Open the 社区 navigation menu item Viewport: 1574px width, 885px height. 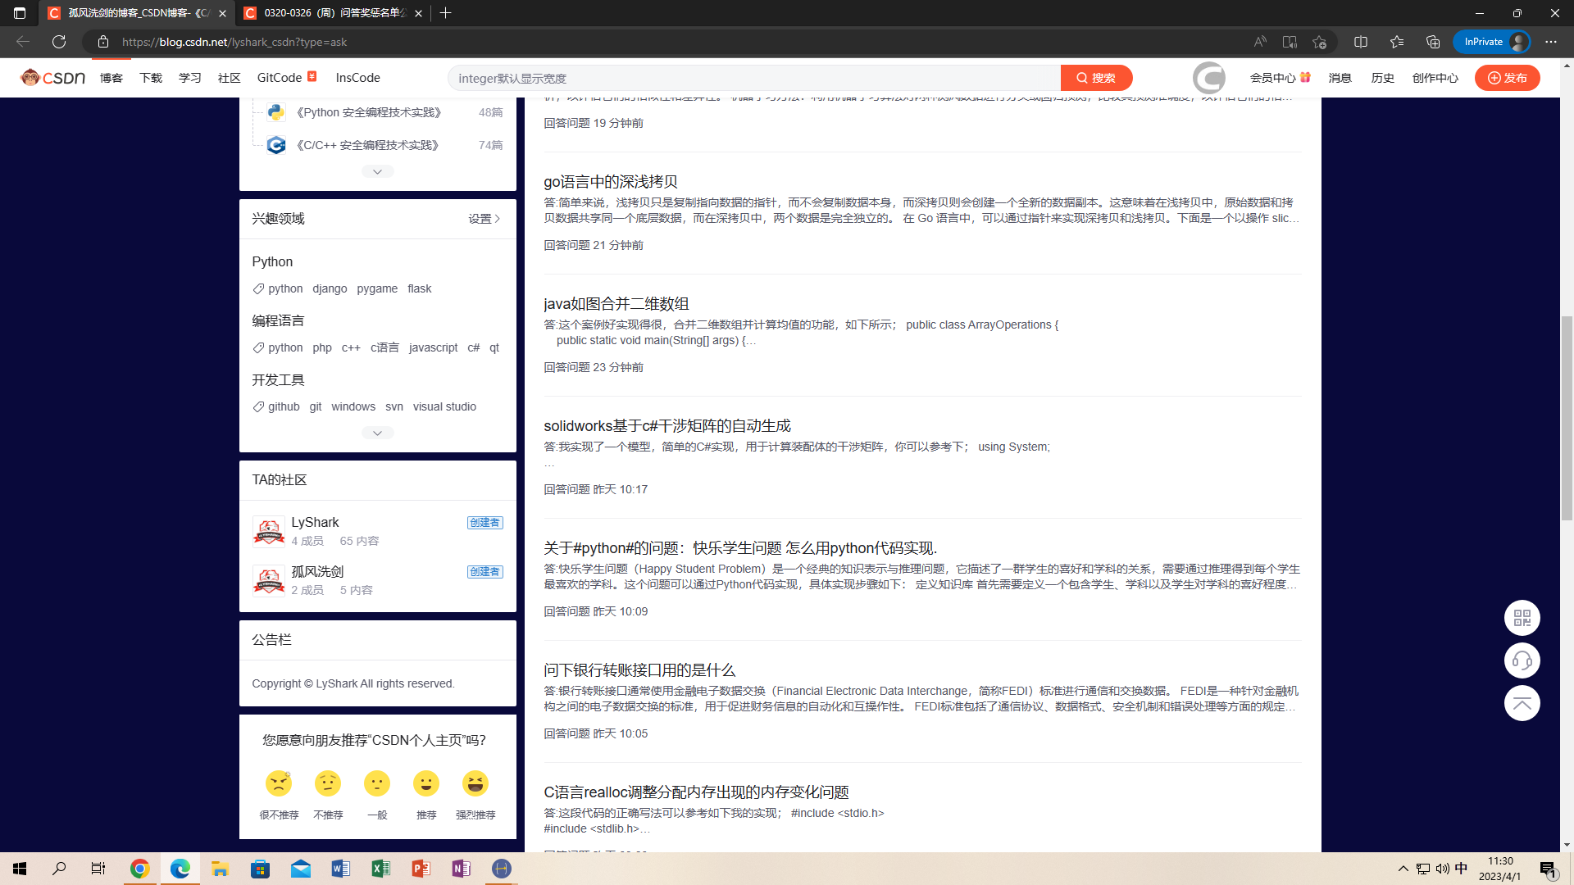[x=229, y=78]
